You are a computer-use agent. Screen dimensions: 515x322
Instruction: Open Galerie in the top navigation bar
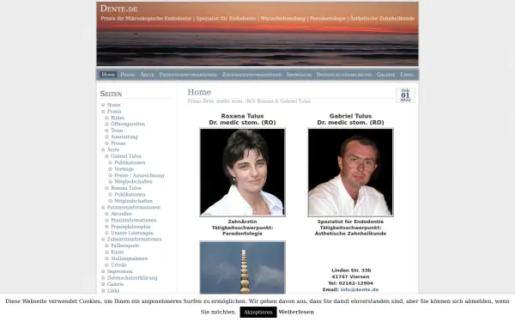(x=385, y=75)
